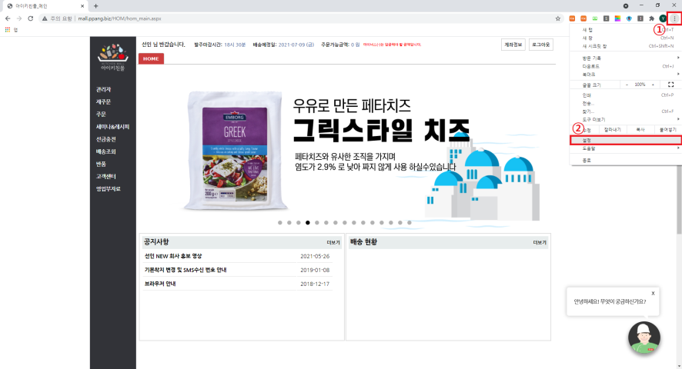682x369 pixels.
Task: Click the blue shield extension icon
Action: click(x=629, y=18)
